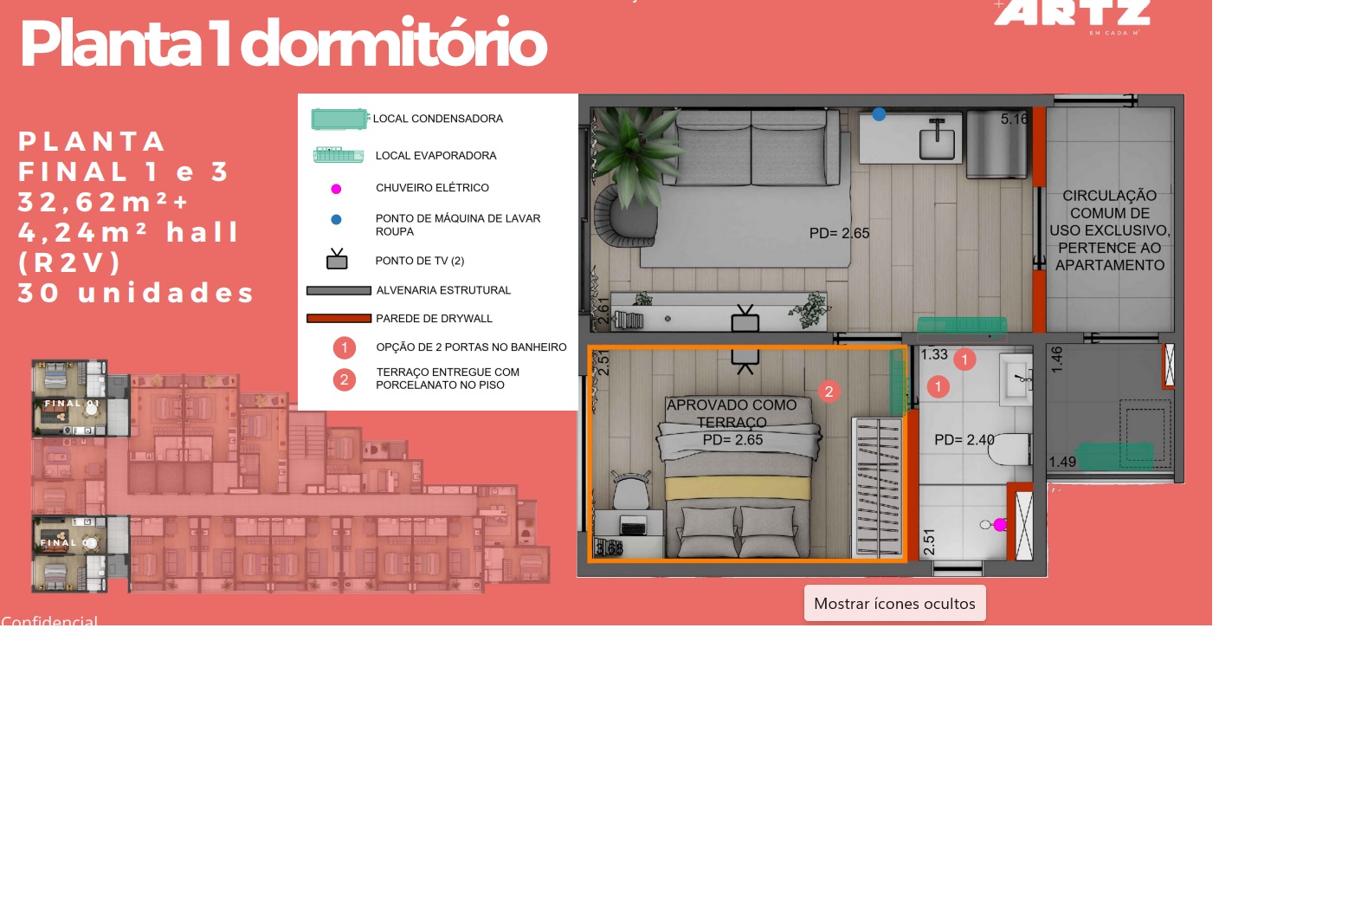Click the APROVADO COMO TERRAÇO label
Image resolution: width=1361 pixels, height=913 pixels.
click(x=732, y=413)
